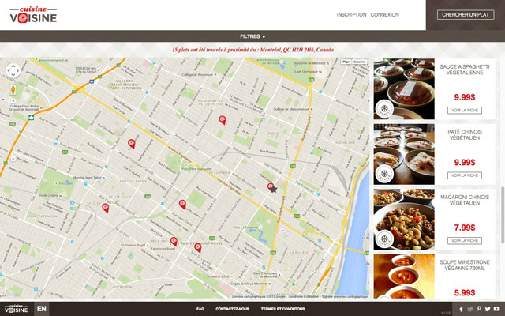Click the 5.99$ price of Soupe Minestrone
The height and width of the screenshot is (316, 505).
point(465,292)
